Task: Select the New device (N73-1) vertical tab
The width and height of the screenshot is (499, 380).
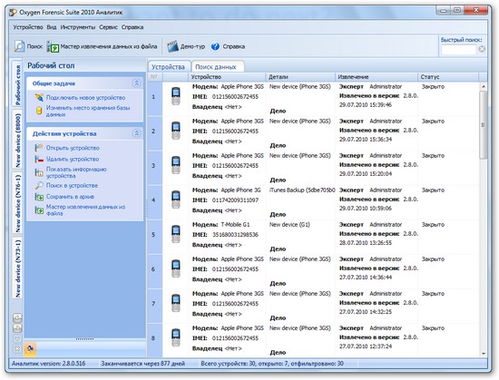Action: click(17, 268)
